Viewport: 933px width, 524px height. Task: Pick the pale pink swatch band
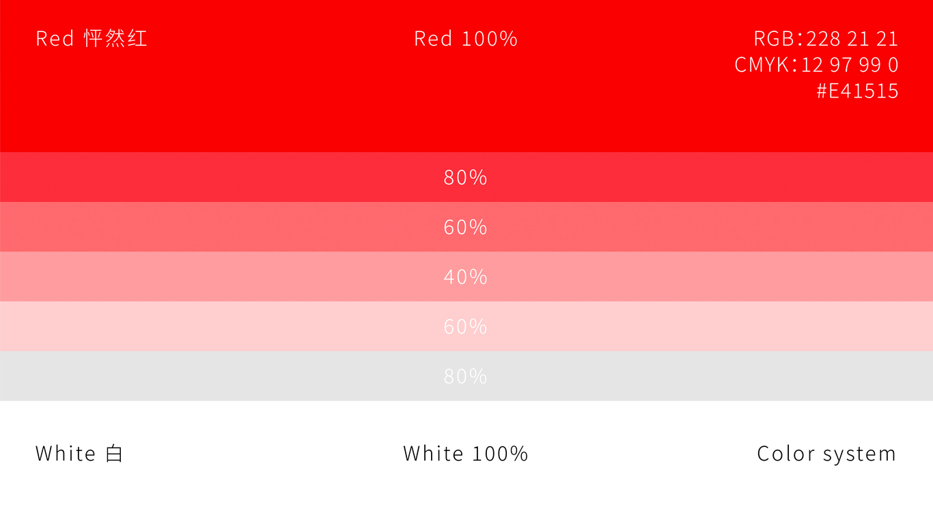466,326
